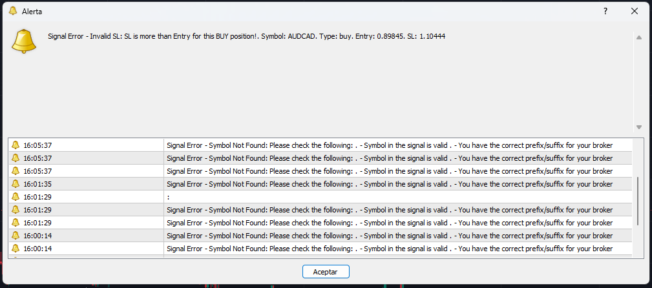Select the first 16:05:37 alert entry
Screen dimensions: 652x288
[320, 145]
